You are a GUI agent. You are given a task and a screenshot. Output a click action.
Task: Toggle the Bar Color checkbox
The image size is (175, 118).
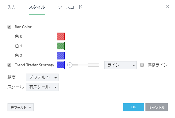(x=10, y=27)
